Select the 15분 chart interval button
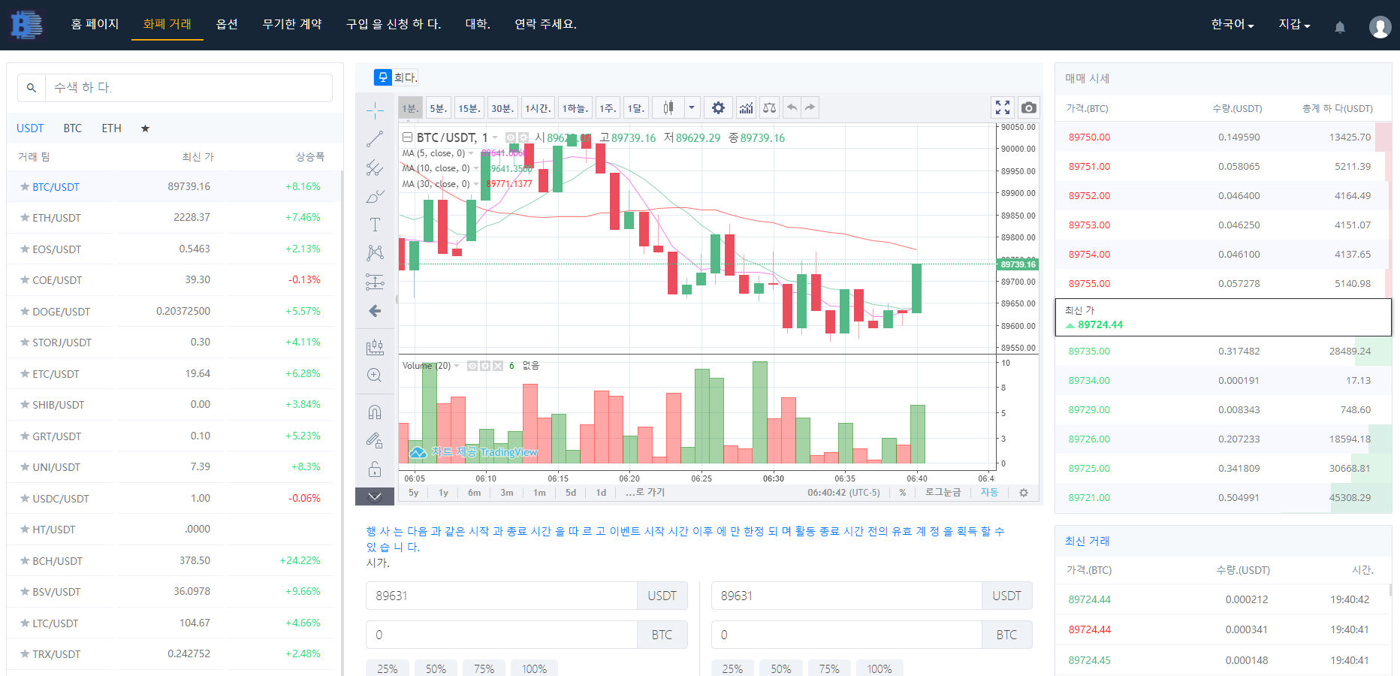 [469, 108]
